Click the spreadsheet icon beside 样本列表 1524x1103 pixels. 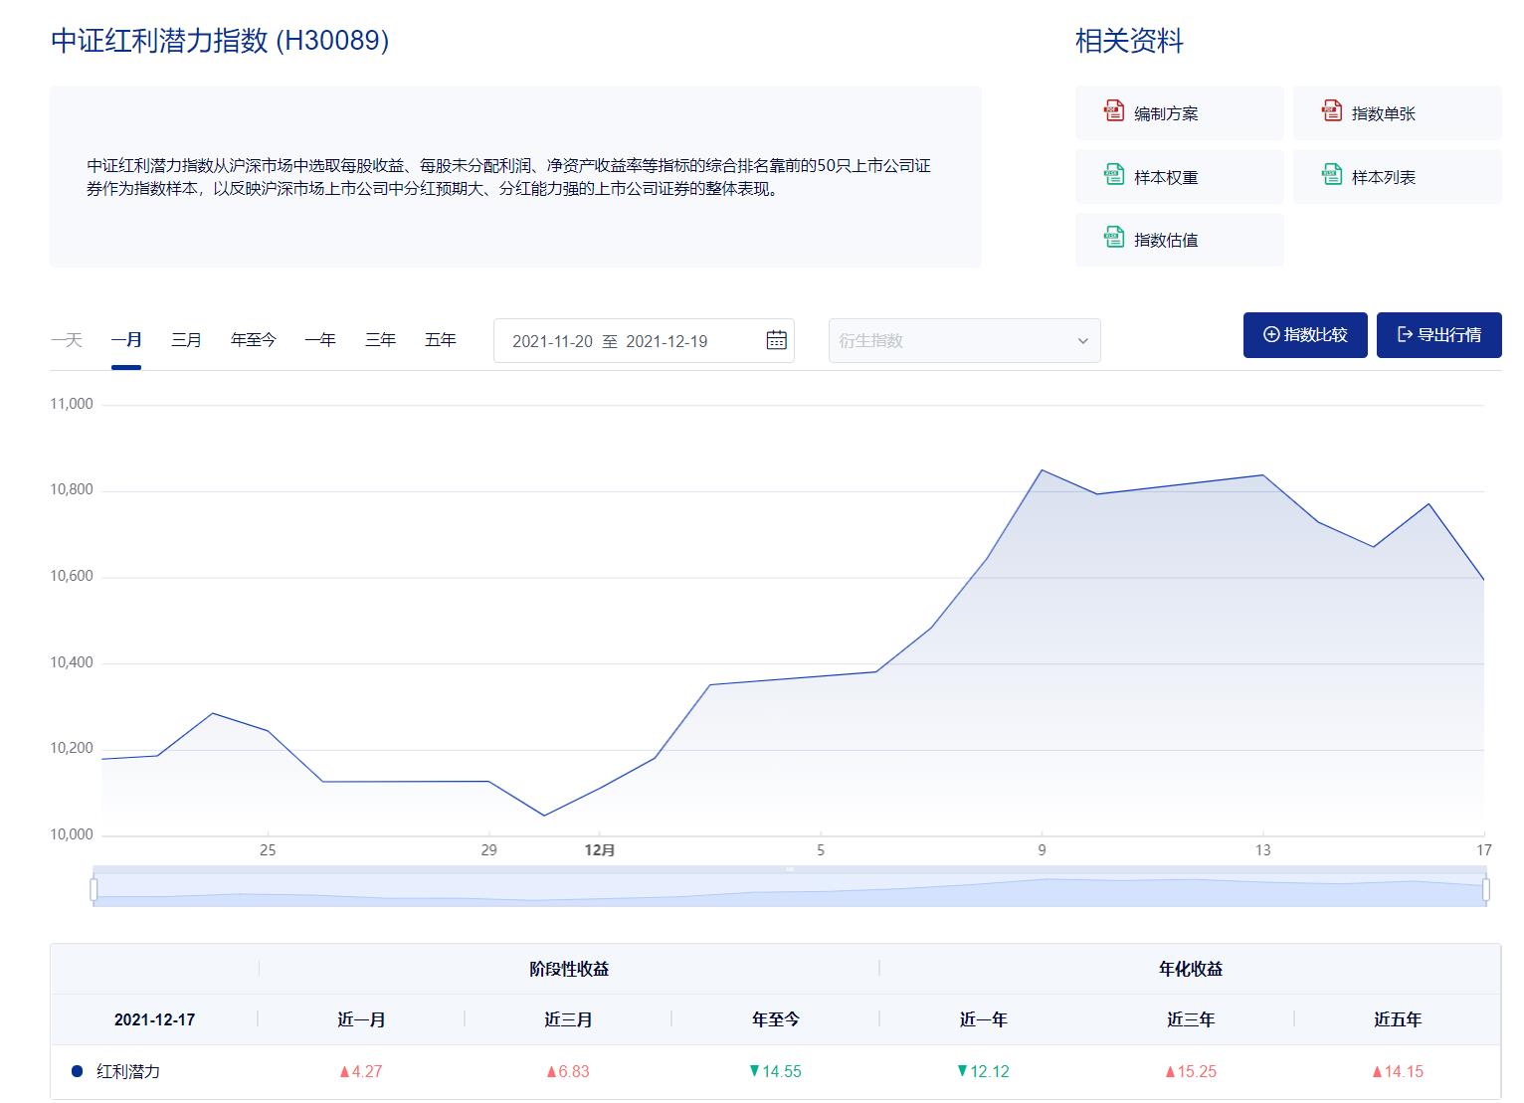tap(1331, 175)
